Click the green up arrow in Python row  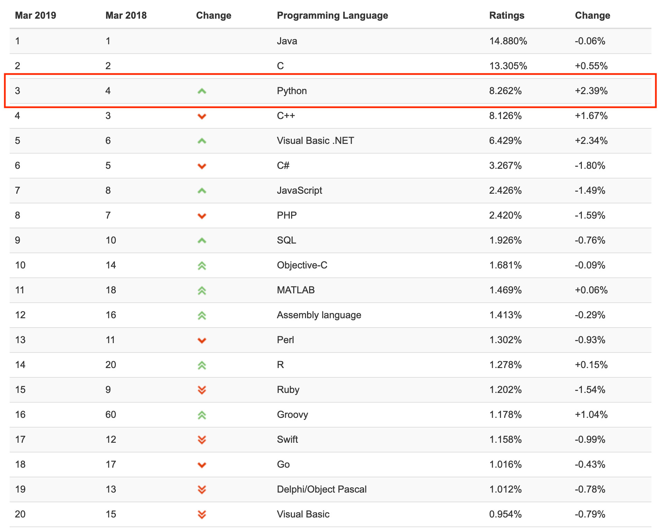tap(202, 91)
